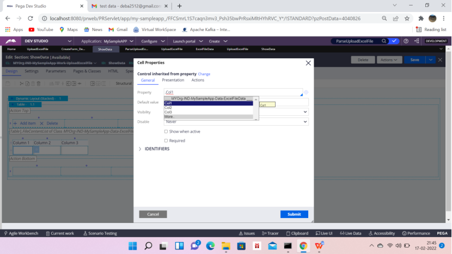The width and height of the screenshot is (452, 254).
Task: Click the cut scissors icon in the section toolbar
Action: (22, 84)
